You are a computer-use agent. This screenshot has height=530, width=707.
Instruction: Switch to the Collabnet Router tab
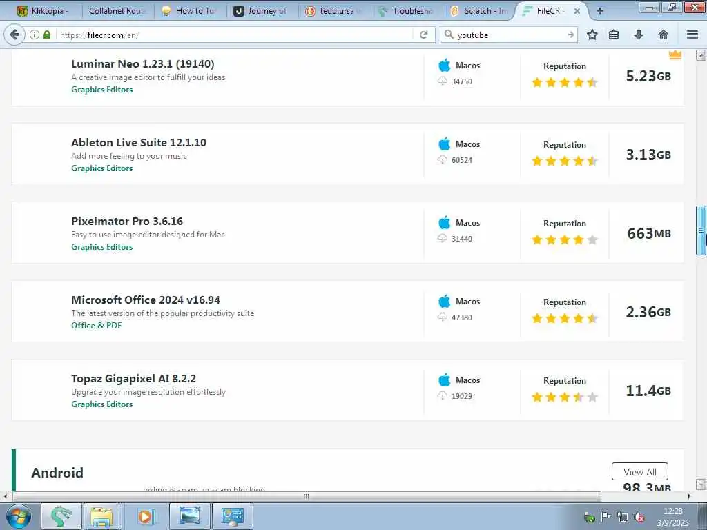click(x=117, y=11)
